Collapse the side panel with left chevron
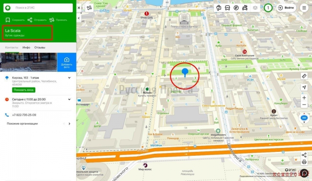The image size is (312, 181). click(79, 18)
